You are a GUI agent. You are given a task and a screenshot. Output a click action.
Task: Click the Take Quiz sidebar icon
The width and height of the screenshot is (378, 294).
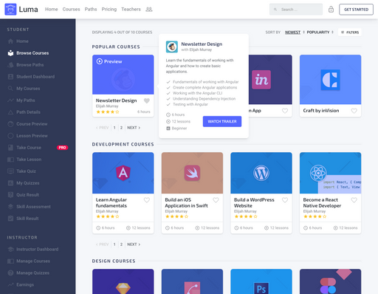10,171
